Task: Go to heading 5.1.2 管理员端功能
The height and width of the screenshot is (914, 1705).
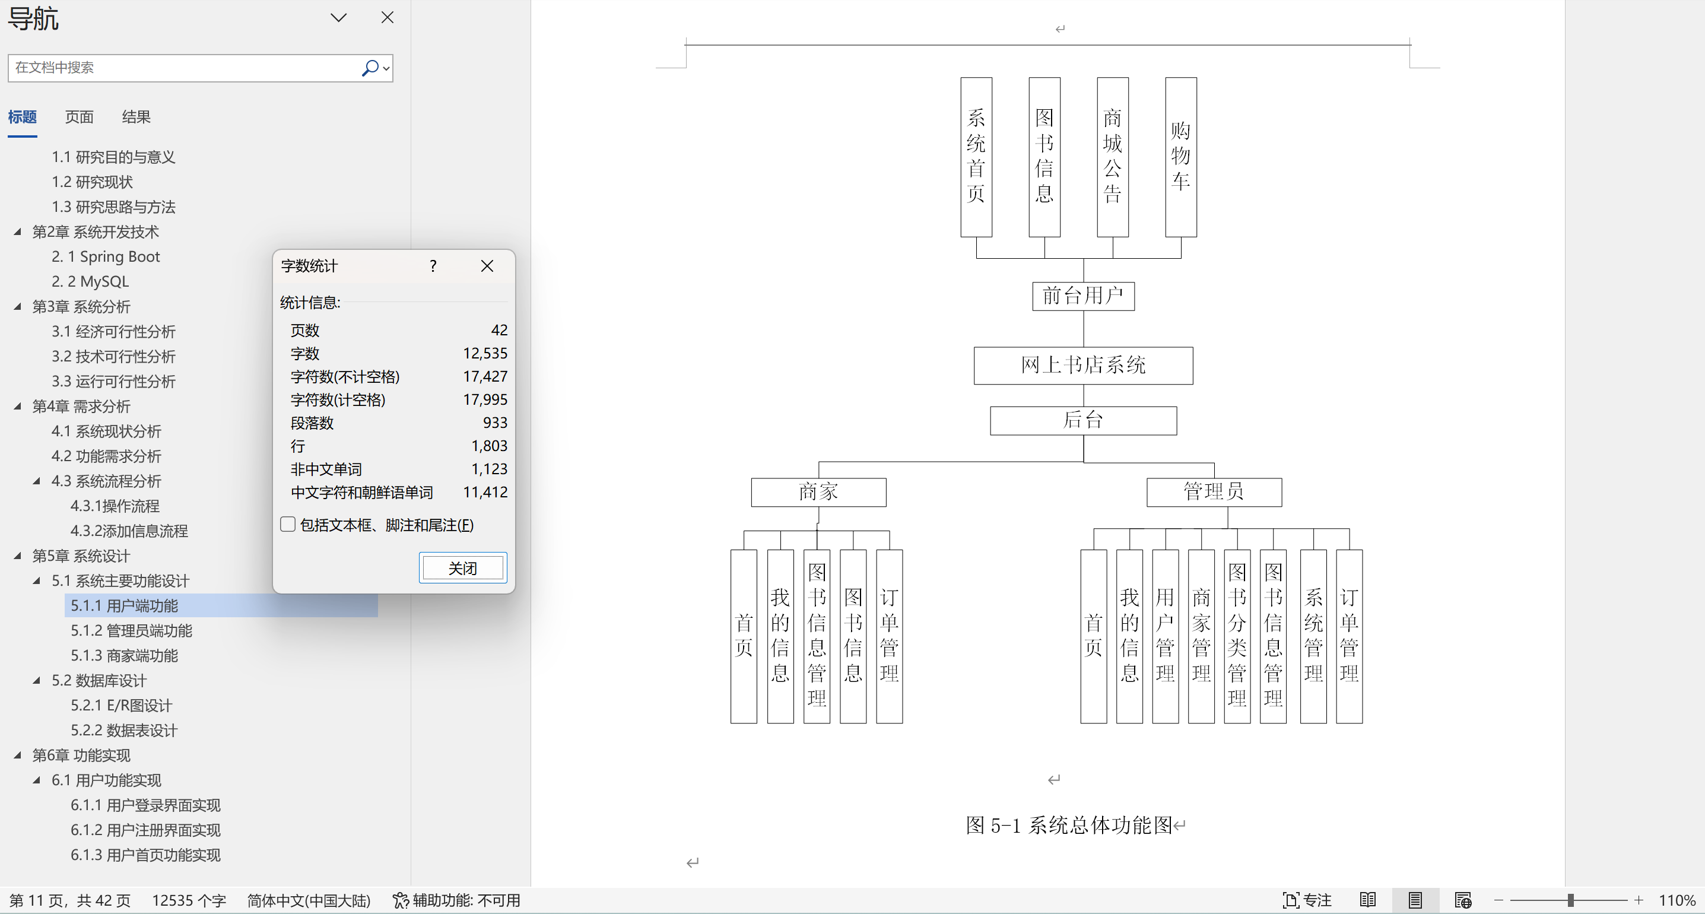Action: 131,631
